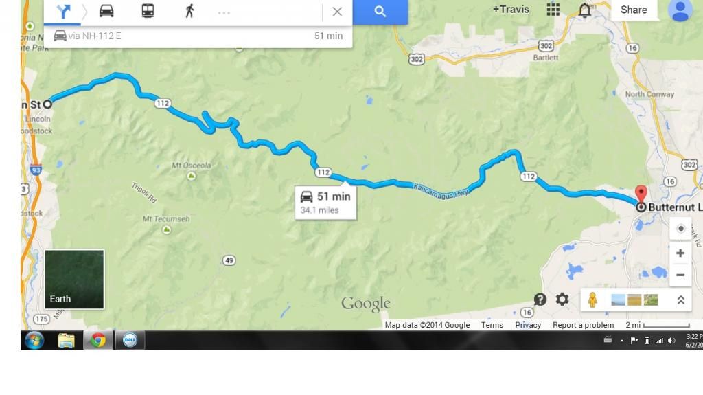Click the Share button
This screenshot has height=395, width=703.
[x=634, y=10]
